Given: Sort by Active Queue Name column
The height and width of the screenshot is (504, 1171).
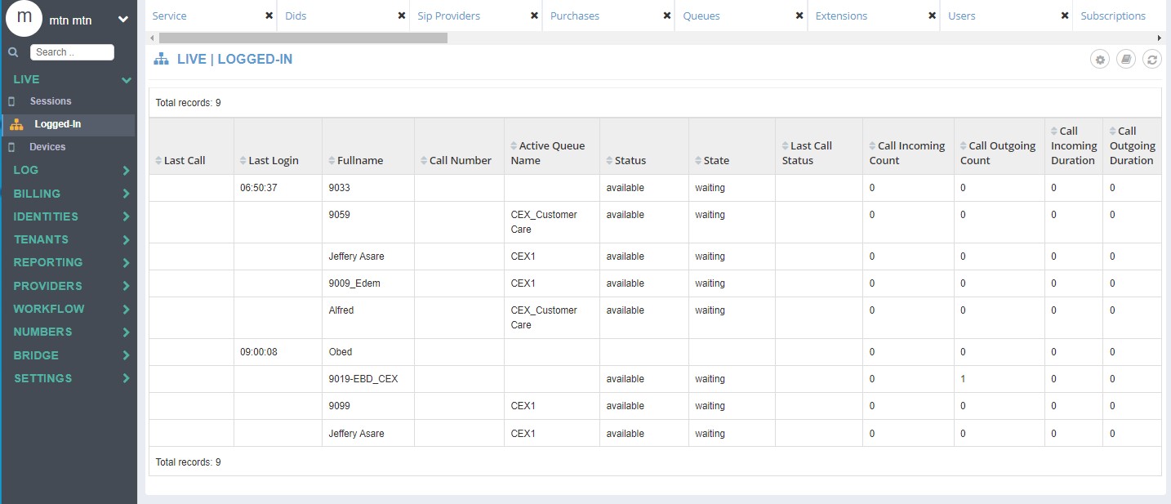Looking at the screenshot, I should pyautogui.click(x=548, y=154).
